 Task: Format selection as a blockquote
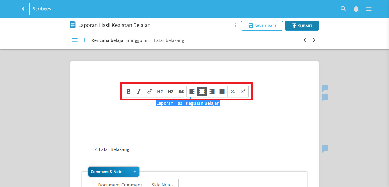click(x=181, y=91)
